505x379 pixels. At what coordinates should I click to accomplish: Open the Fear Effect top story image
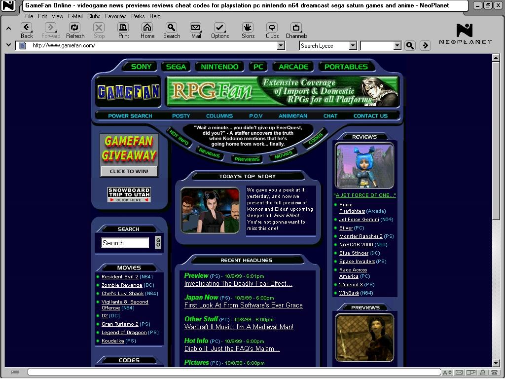(210, 210)
